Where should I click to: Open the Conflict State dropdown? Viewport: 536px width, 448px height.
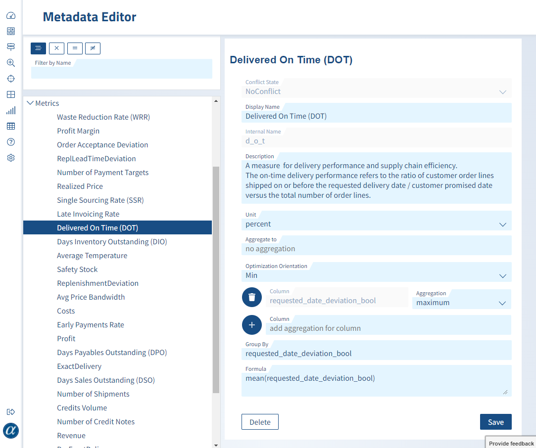click(376, 88)
